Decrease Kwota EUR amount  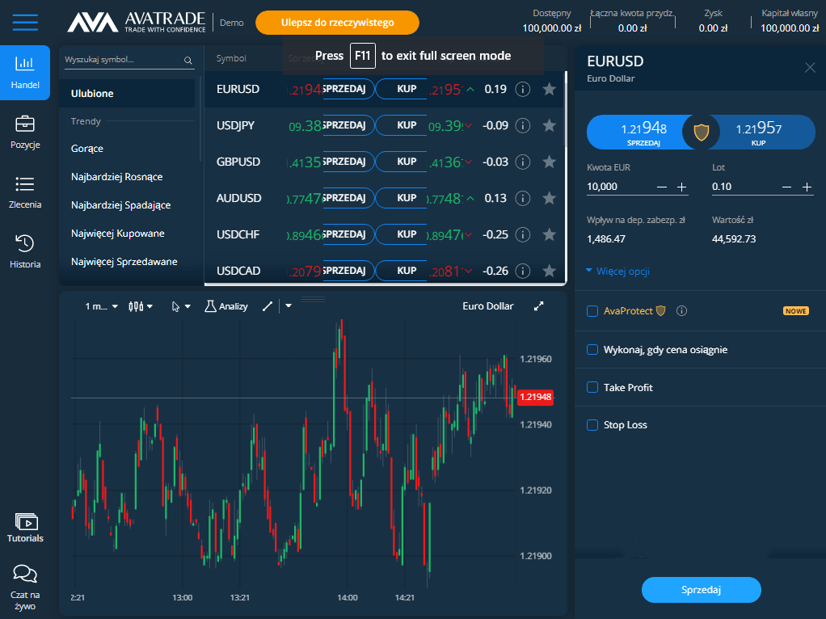(662, 187)
